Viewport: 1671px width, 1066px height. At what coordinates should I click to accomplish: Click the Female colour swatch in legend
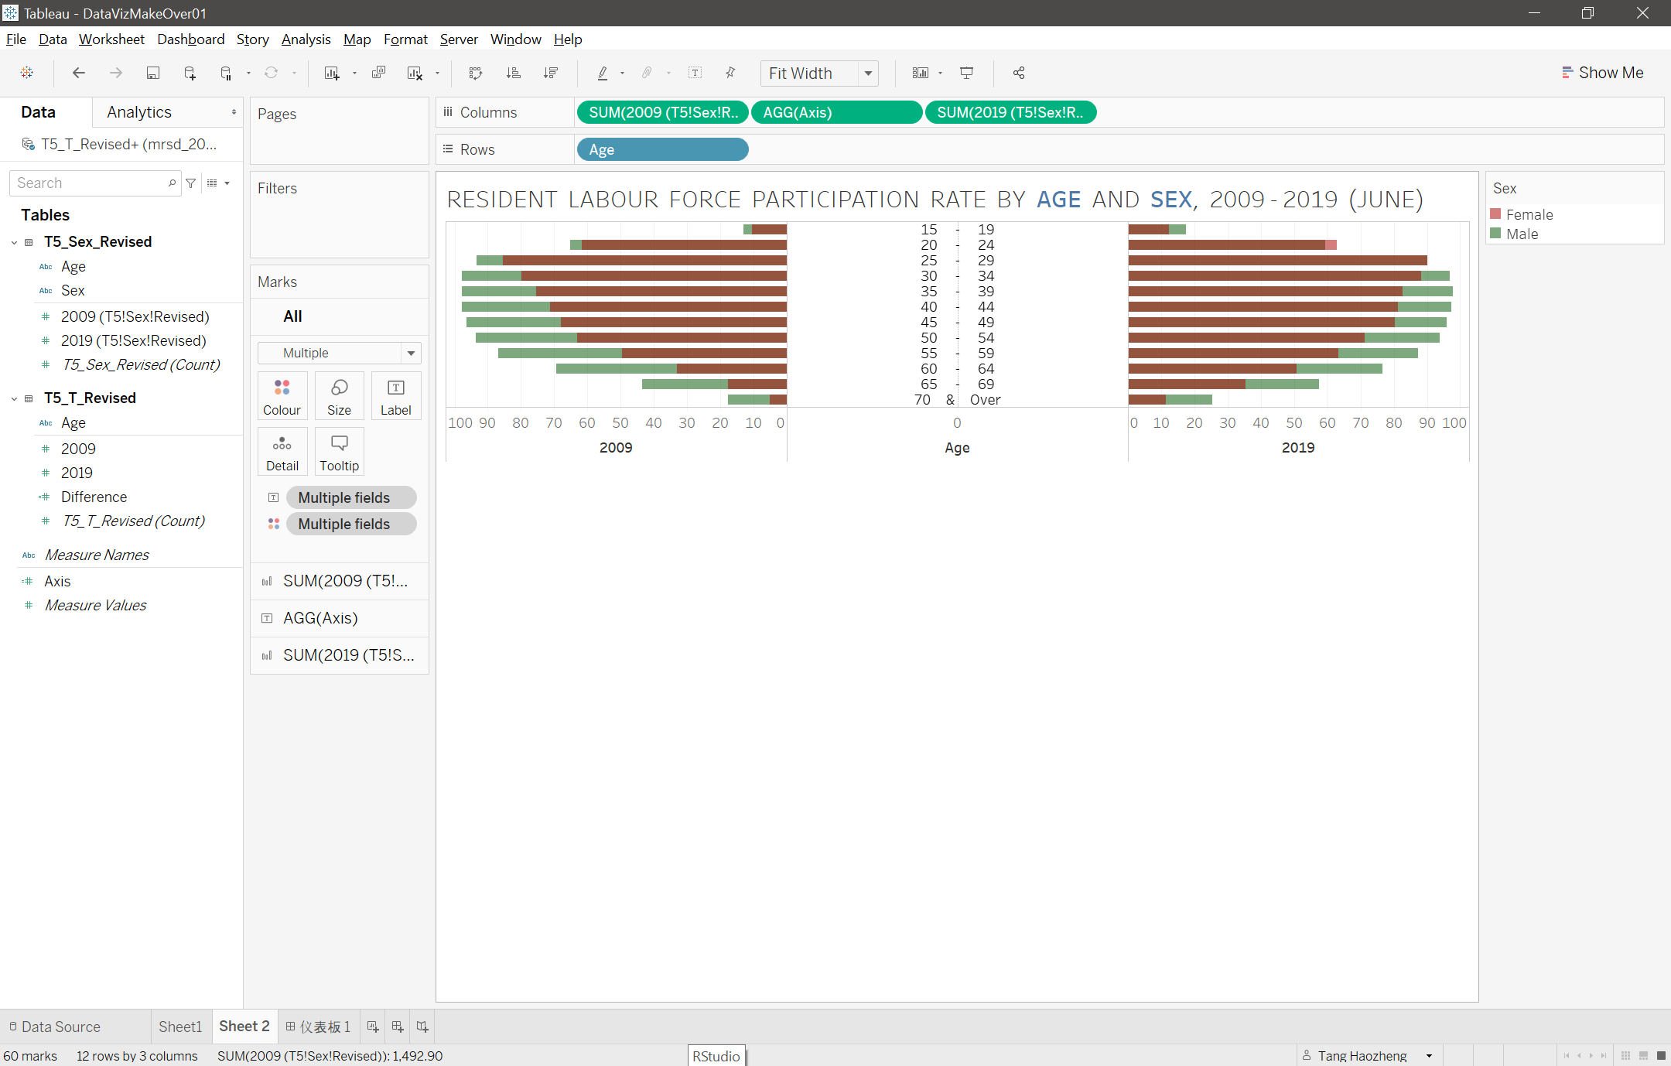point(1495,214)
